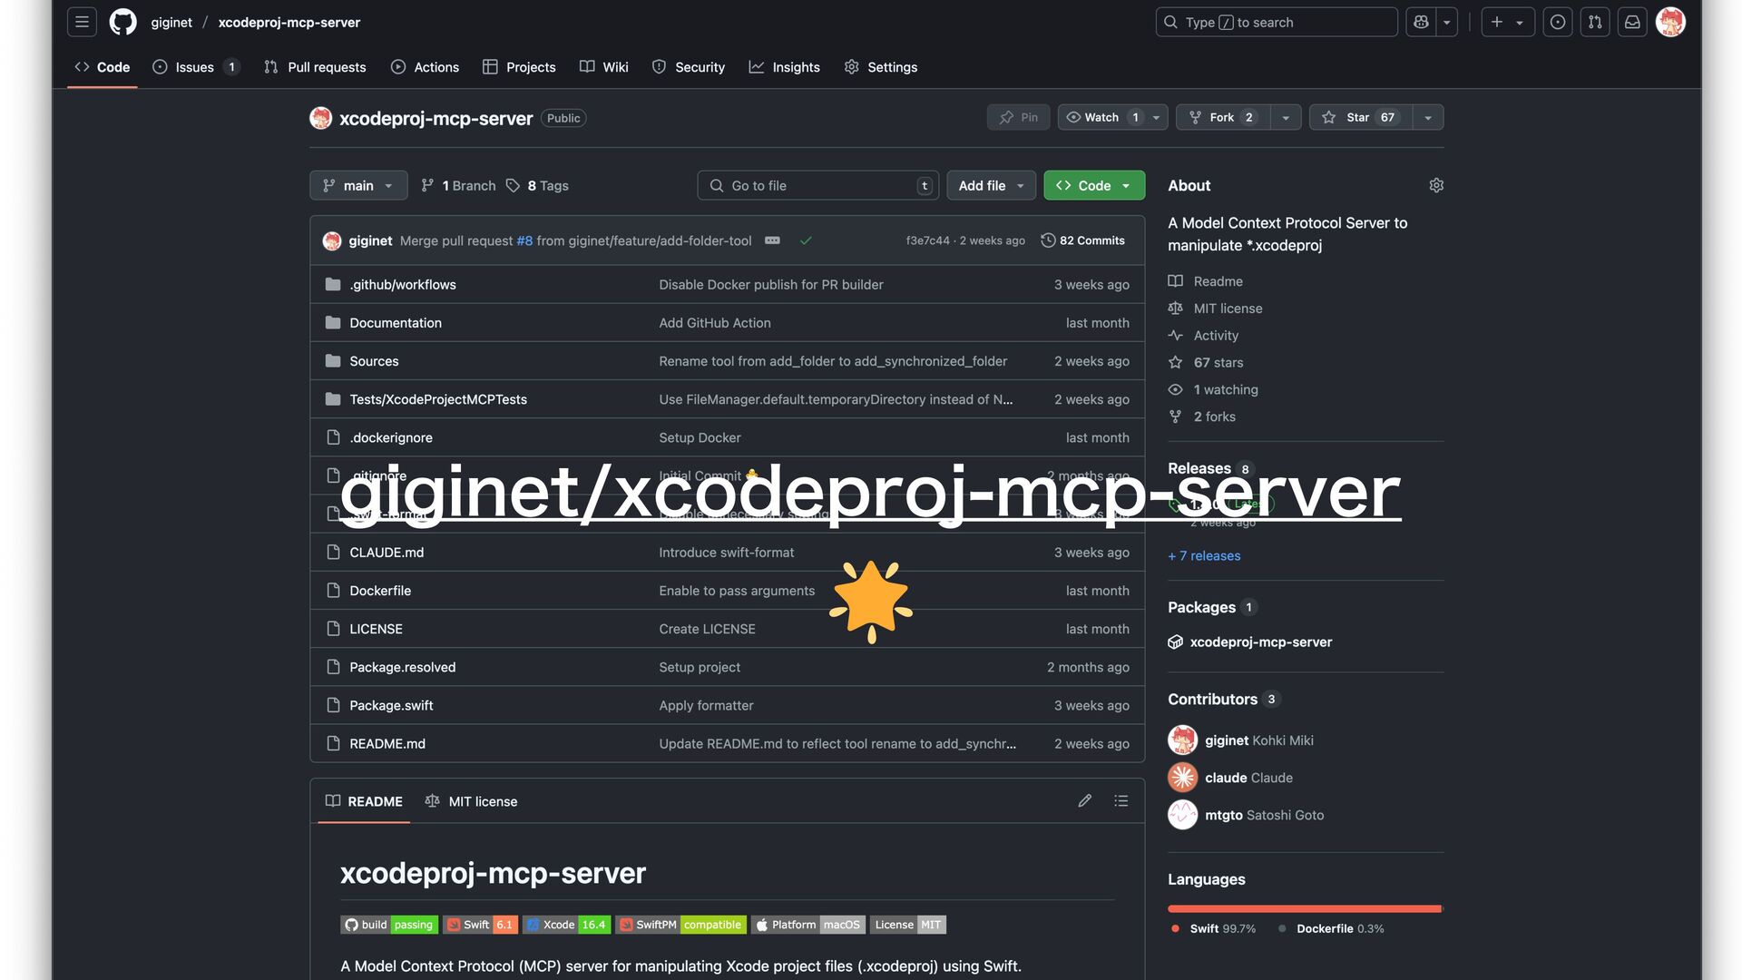
Task: Open Tests/XcodeProjectMCPTests folder
Action: click(x=438, y=398)
